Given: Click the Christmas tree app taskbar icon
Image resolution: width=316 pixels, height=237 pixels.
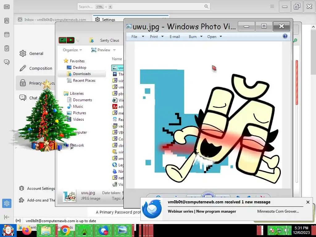Looking at the screenshot, I should click(x=84, y=231).
